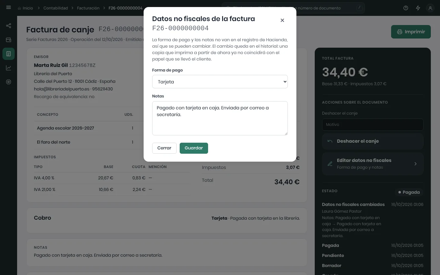Open the line chart section in the sidebar
Image resolution: width=440 pixels, height=275 pixels.
9,68
